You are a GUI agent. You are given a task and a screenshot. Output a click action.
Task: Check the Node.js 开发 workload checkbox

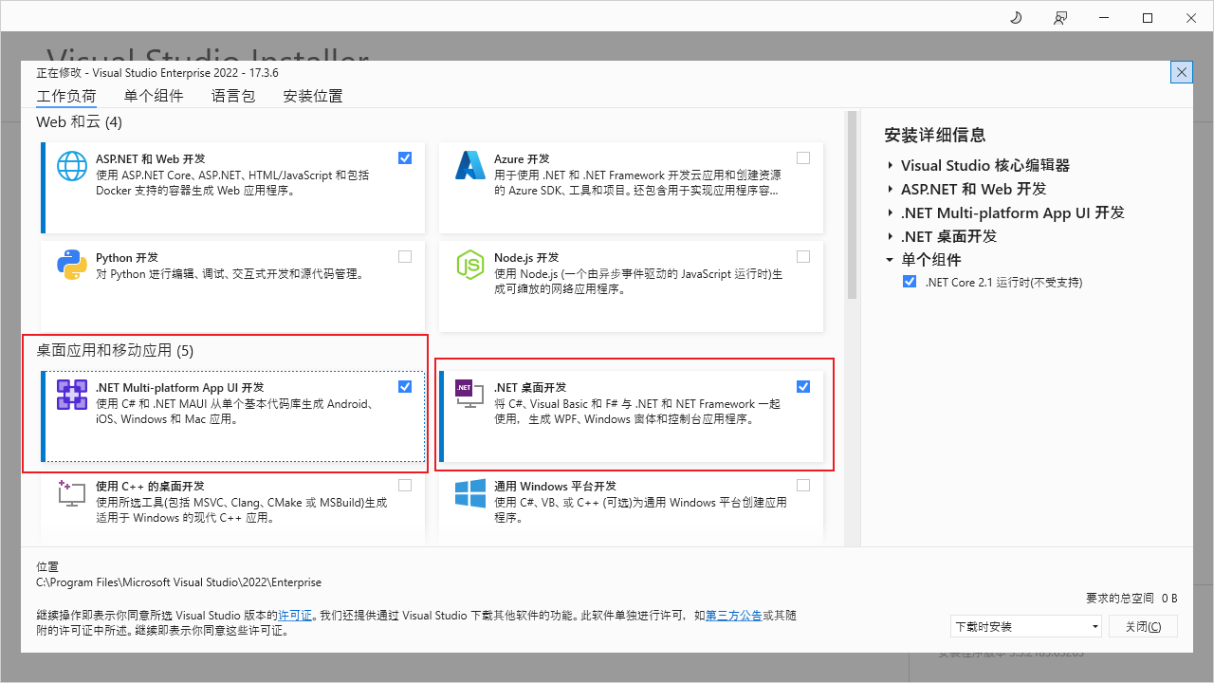(803, 256)
